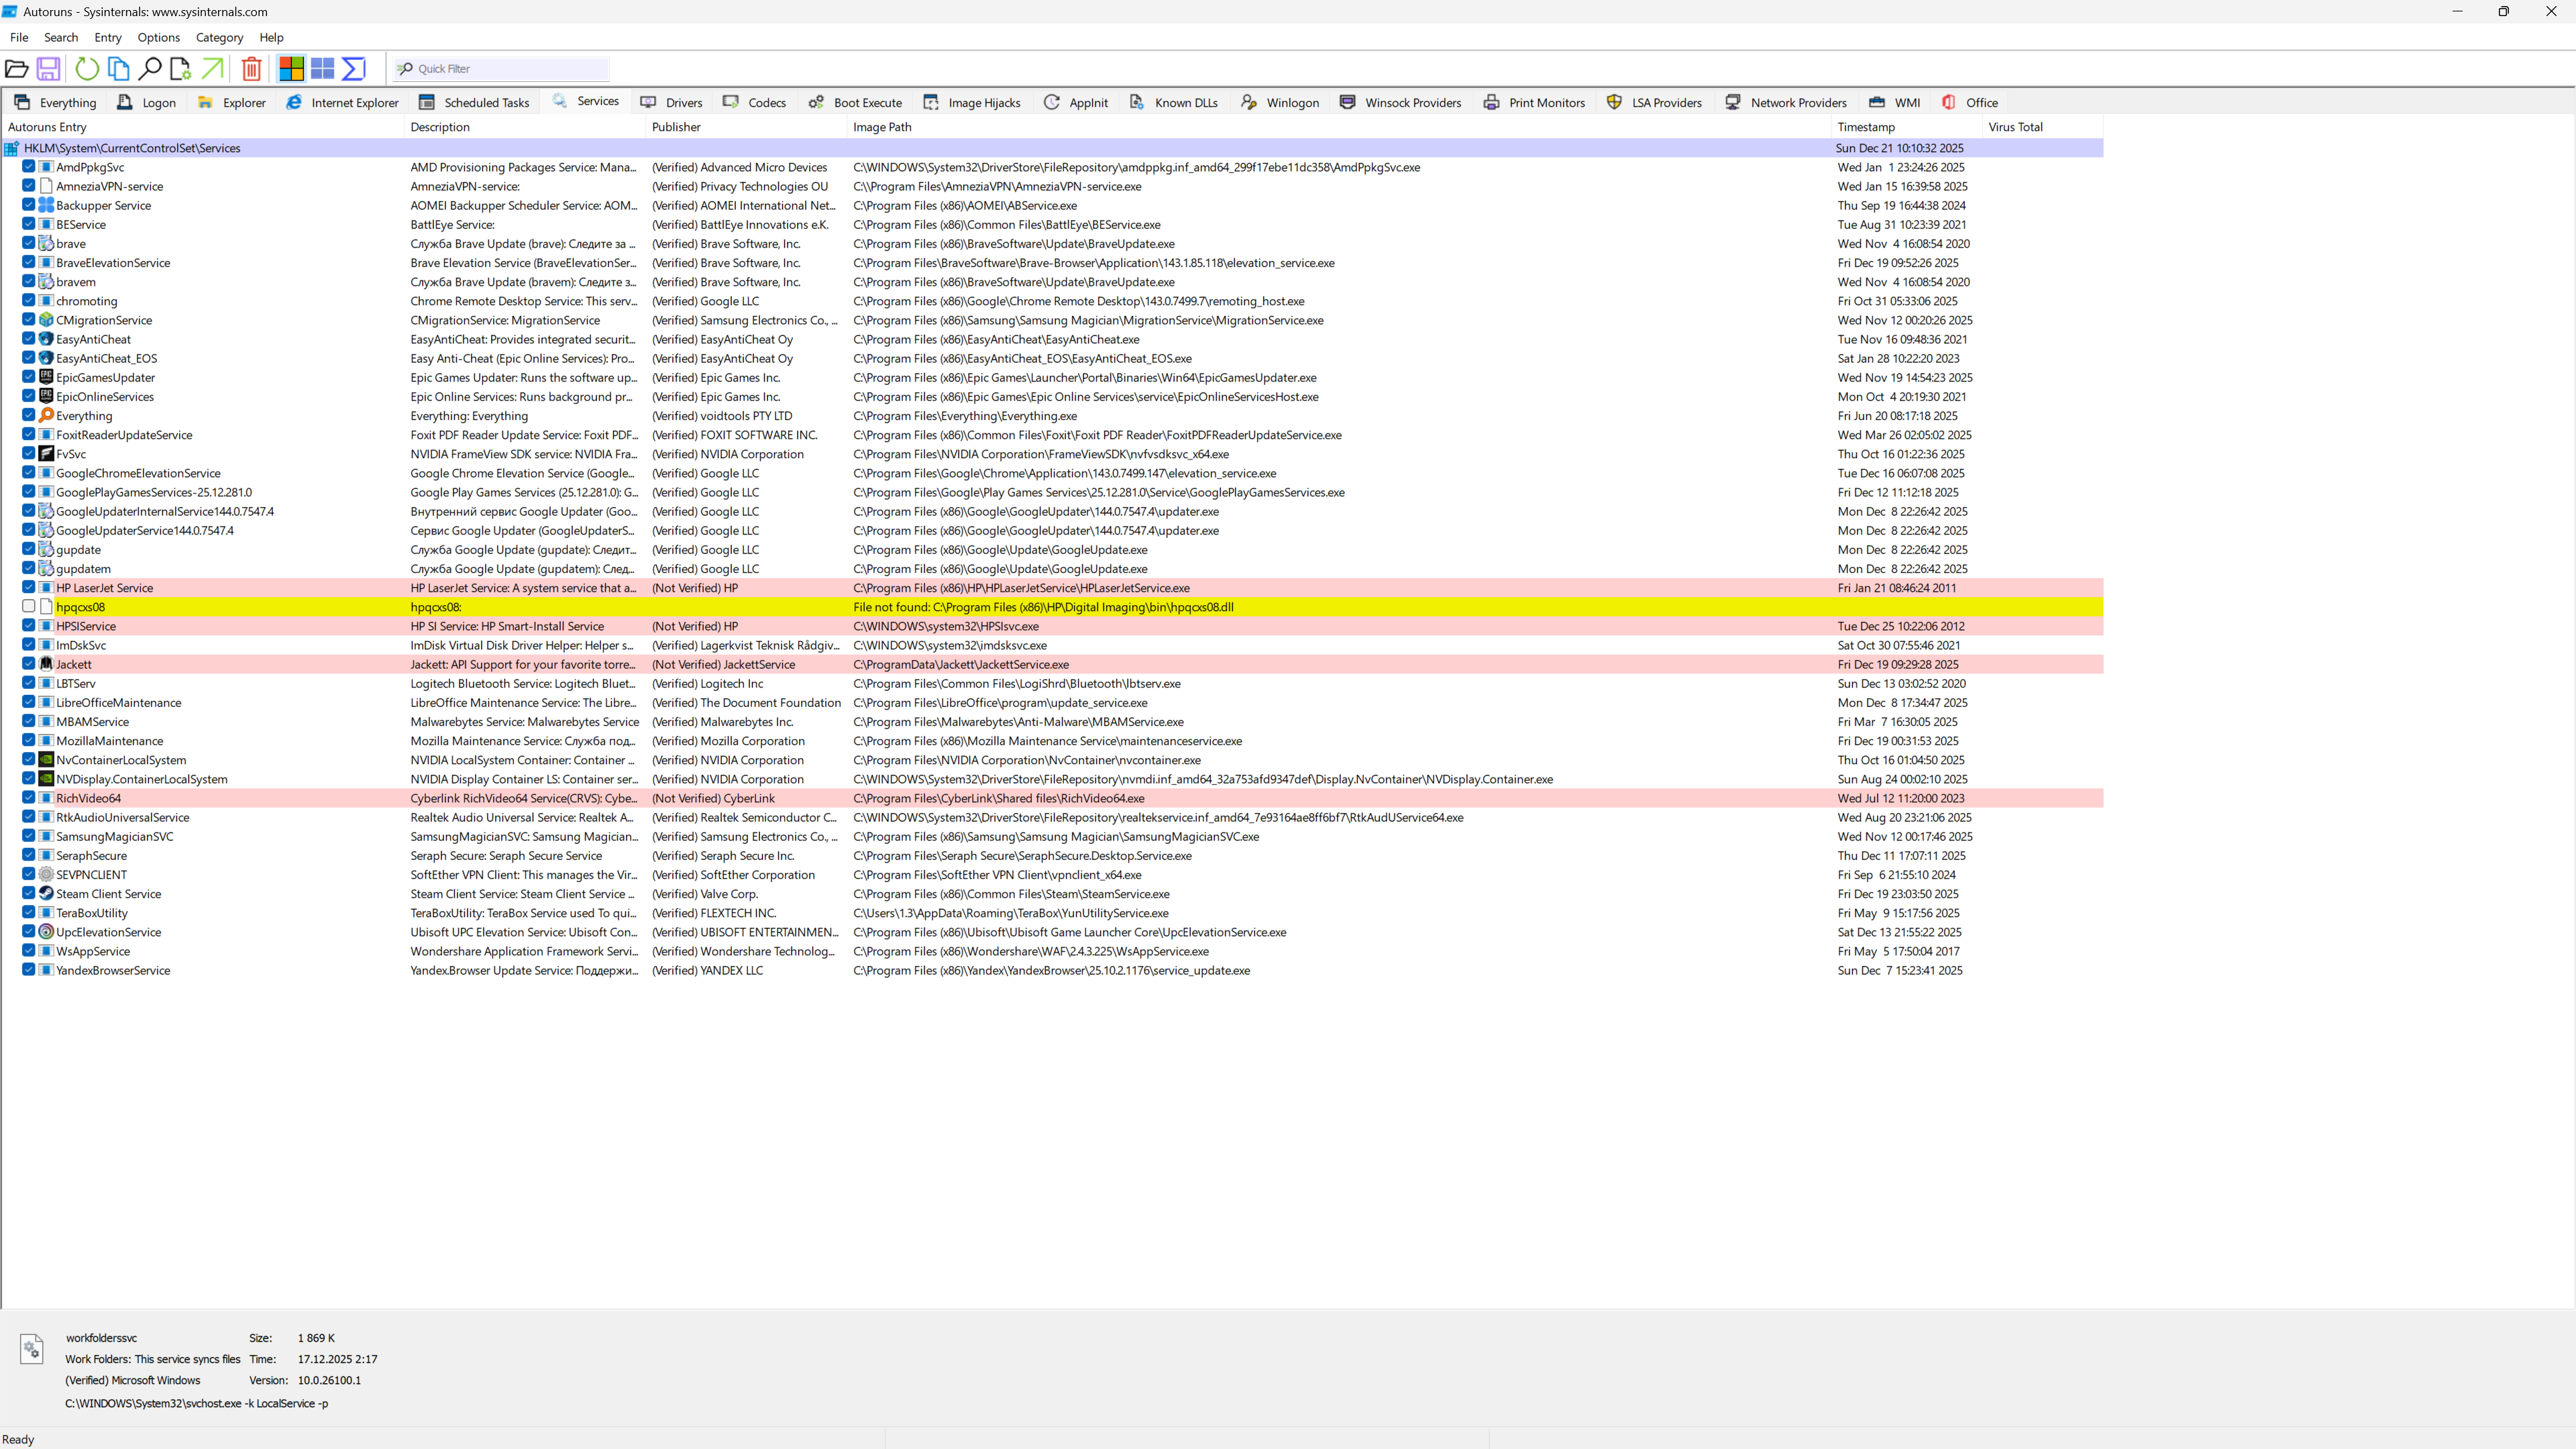Sort by the Publisher column header
Viewport: 2576px width, 1449px height.
(676, 127)
